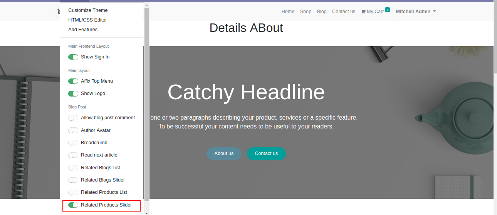Open the HTML/CSS Editor
Screen dimensions: 497x215
[x=87, y=20]
